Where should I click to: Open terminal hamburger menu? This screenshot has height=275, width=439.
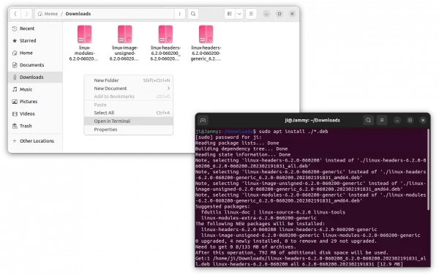pyautogui.click(x=382, y=120)
